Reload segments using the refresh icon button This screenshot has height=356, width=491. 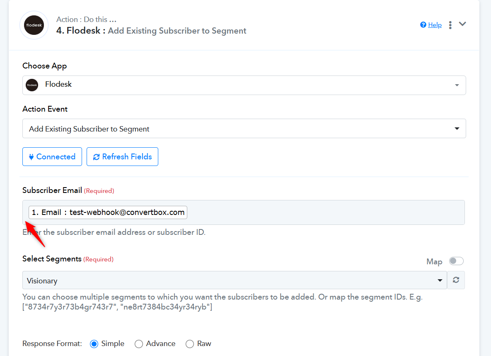coord(456,280)
